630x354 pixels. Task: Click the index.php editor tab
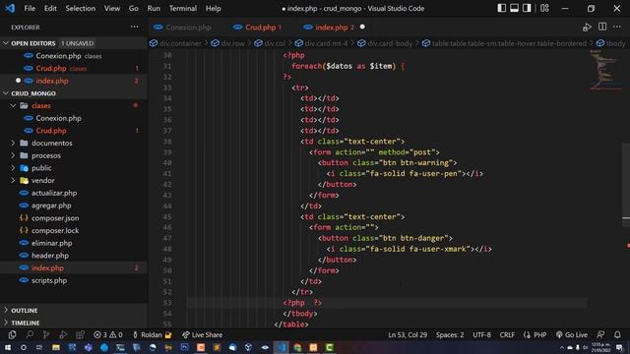[x=332, y=28]
